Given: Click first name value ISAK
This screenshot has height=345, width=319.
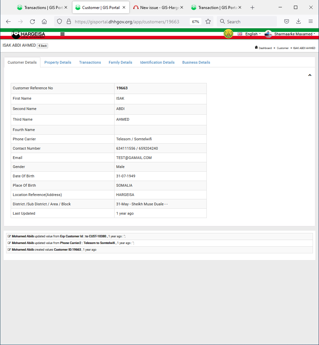Looking at the screenshot, I should [120, 98].
